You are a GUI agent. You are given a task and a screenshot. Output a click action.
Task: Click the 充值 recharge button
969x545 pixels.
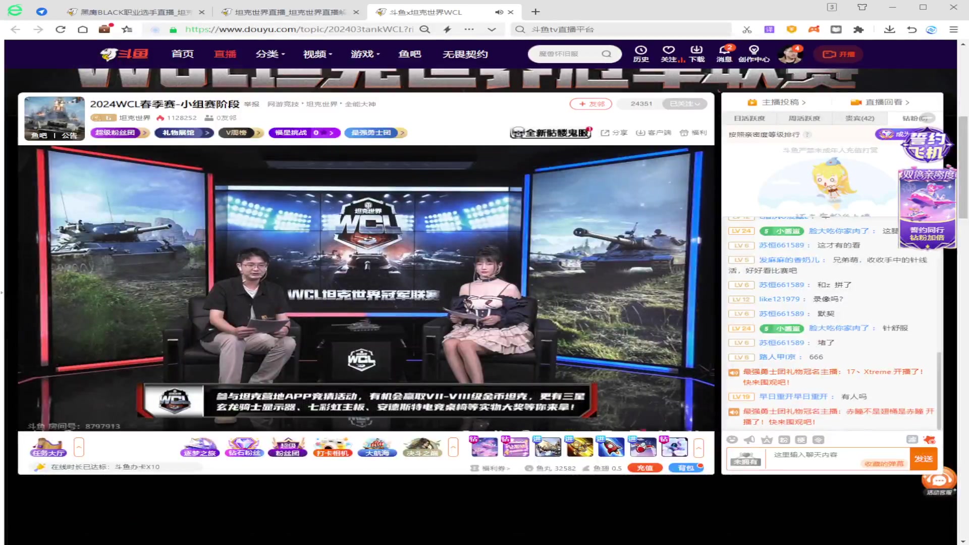click(x=645, y=468)
